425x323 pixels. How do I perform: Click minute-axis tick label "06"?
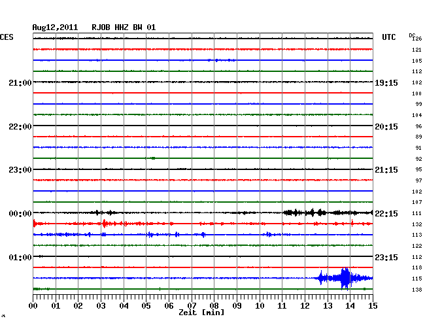coord(169,306)
